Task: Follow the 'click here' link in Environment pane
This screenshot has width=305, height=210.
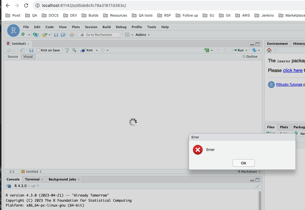Action: click(x=293, y=70)
